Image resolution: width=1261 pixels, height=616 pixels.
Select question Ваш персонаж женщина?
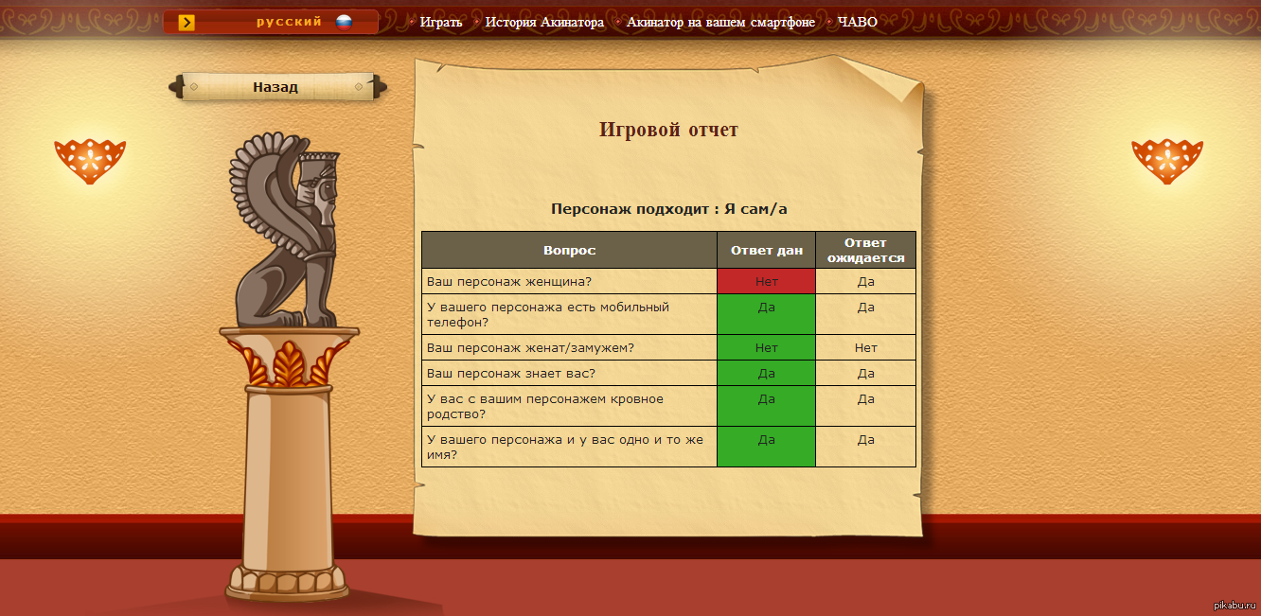(569, 281)
